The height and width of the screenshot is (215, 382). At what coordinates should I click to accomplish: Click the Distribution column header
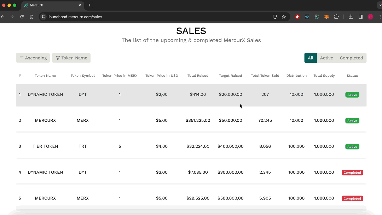(296, 76)
